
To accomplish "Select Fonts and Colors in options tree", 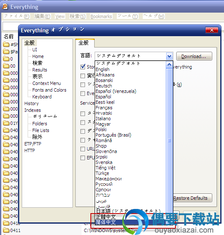I will tap(49, 90).
